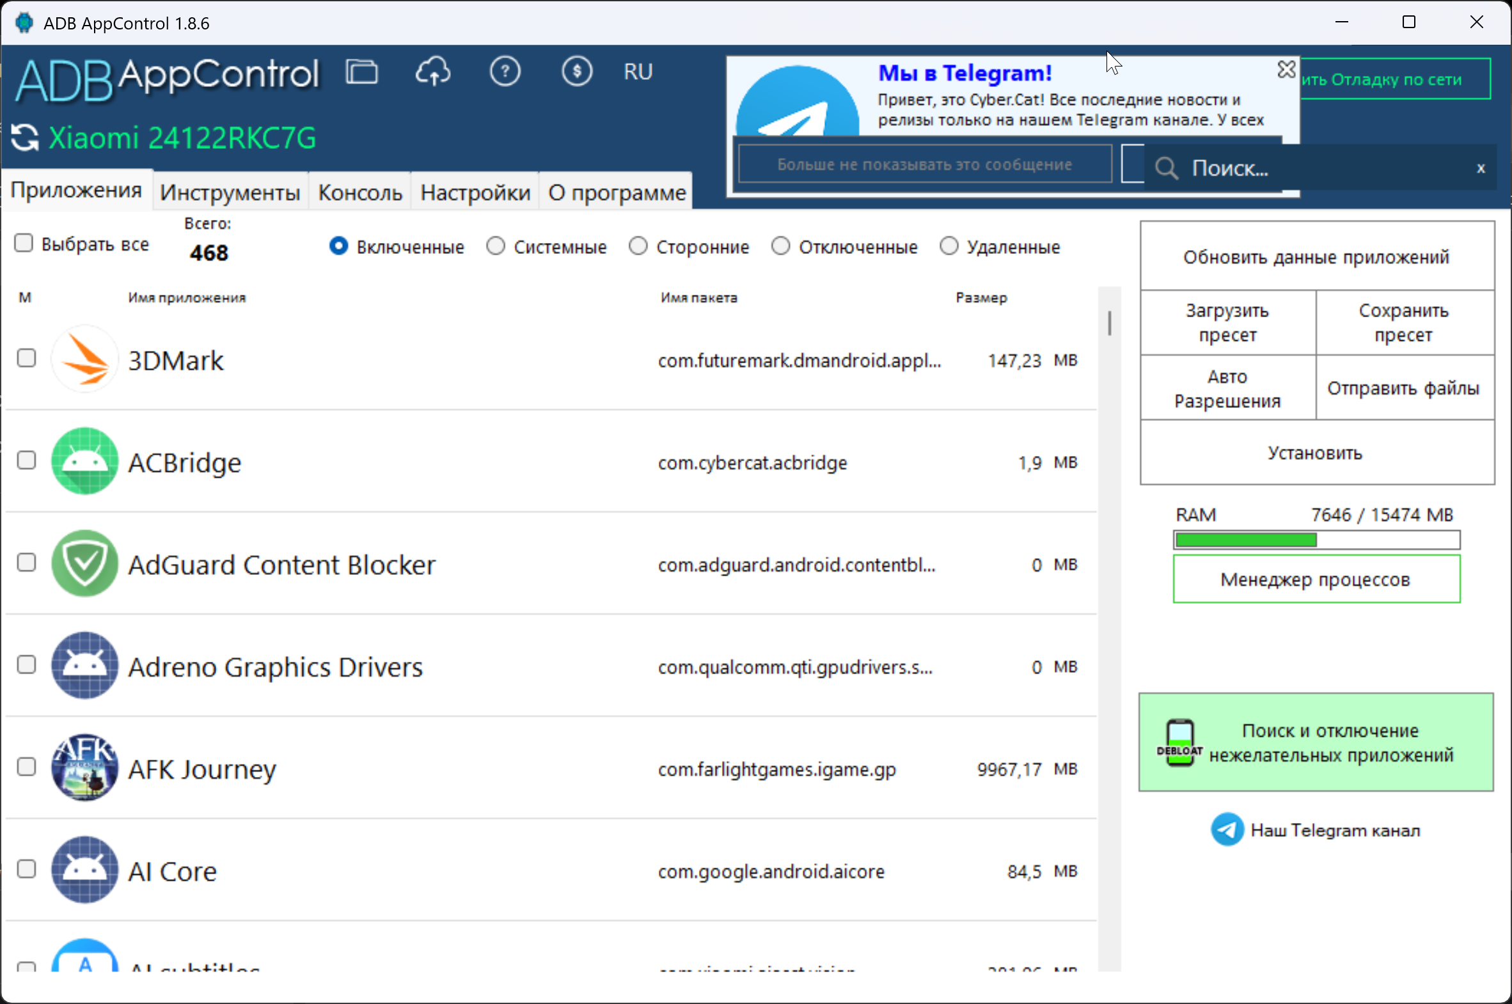Image resolution: width=1512 pixels, height=1004 pixels.
Task: Click Отправить файлы button
Action: click(1405, 389)
